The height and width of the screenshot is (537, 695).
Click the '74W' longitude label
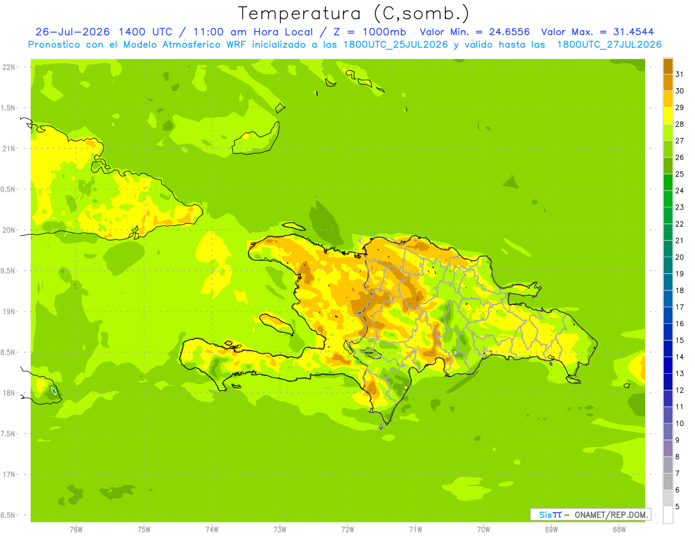[212, 529]
